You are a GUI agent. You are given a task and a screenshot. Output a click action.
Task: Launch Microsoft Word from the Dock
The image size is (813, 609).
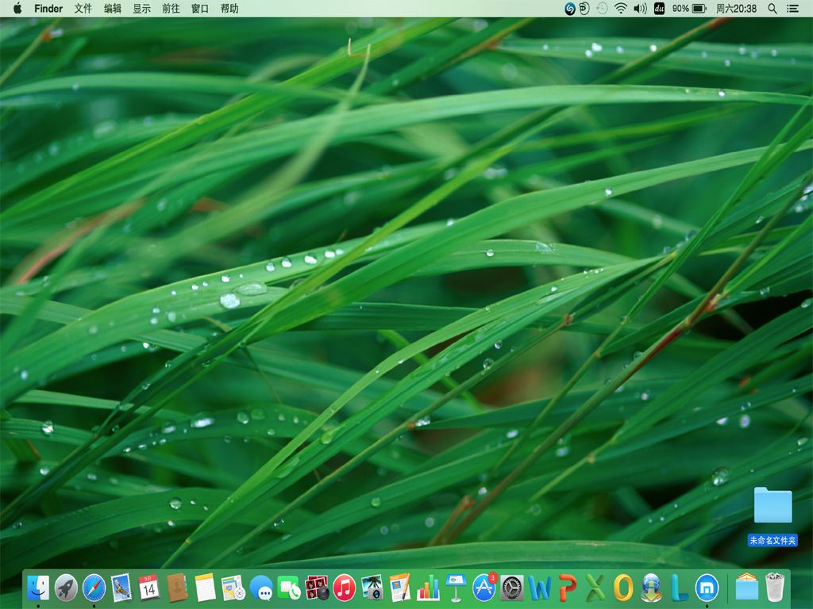(x=540, y=588)
